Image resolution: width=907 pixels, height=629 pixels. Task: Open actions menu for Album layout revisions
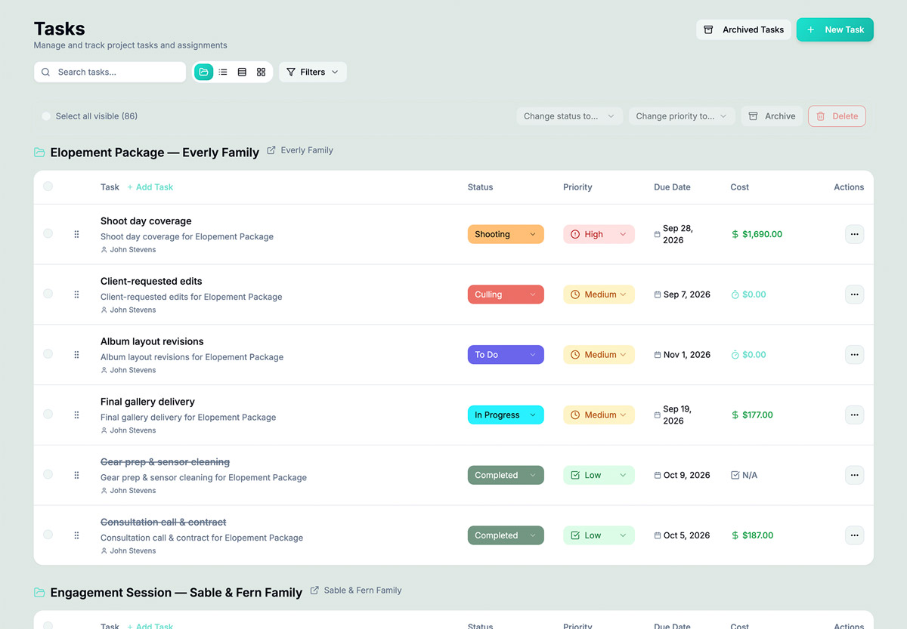854,355
